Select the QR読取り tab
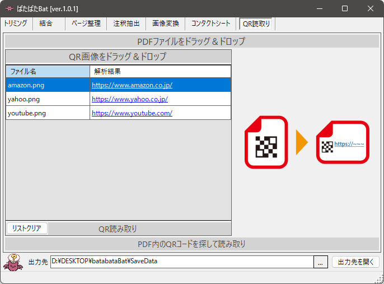The width and height of the screenshot is (384, 284). 256,24
